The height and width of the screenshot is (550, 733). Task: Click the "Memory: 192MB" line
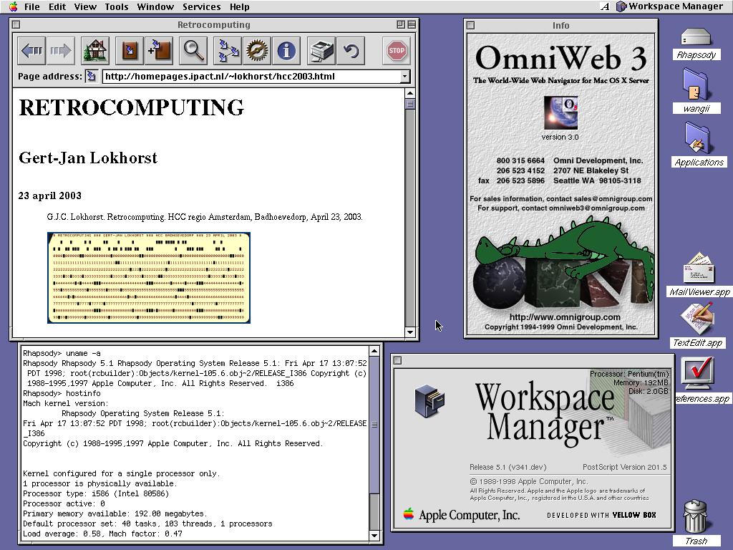point(641,382)
